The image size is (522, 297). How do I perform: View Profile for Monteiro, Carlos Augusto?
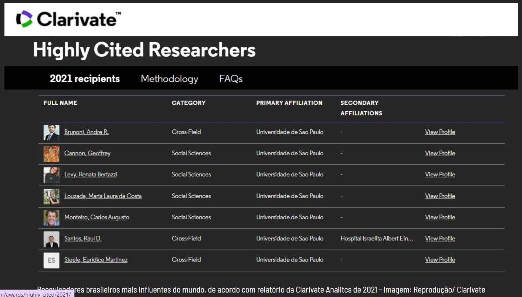tap(440, 217)
